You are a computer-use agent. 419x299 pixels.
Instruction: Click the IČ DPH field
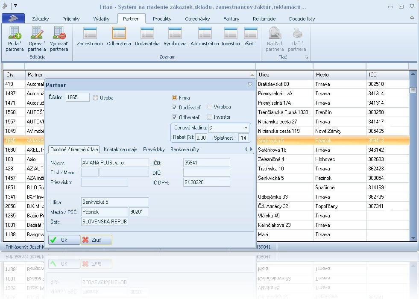(207, 182)
